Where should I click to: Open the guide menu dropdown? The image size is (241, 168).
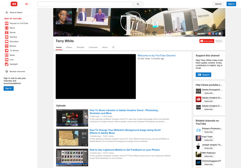pyautogui.click(x=27, y=4)
